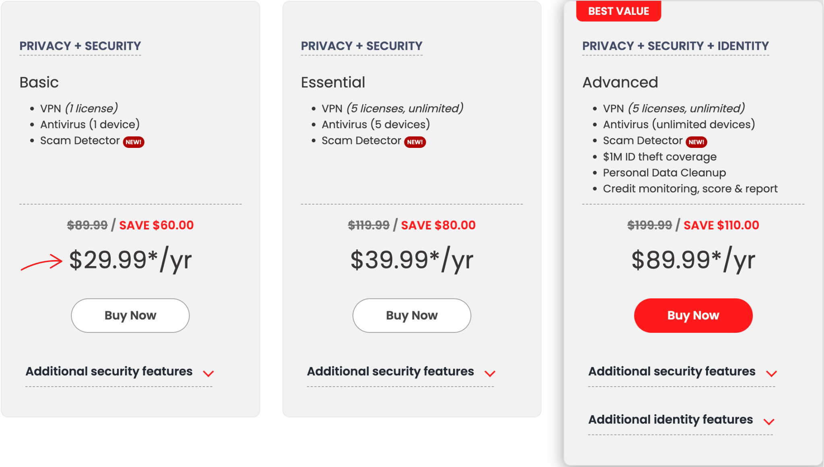Click the NEW! badge next to Basic Scam Detector
The width and height of the screenshot is (824, 467).
[x=133, y=141]
